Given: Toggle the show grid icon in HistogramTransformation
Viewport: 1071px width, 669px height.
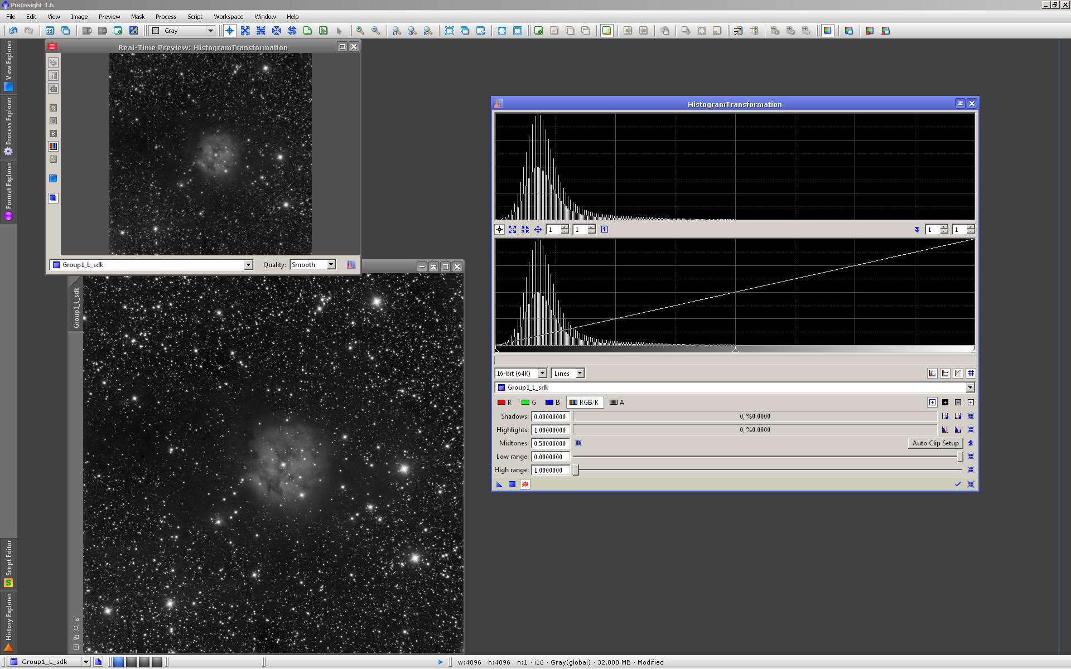Looking at the screenshot, I should [x=971, y=374].
